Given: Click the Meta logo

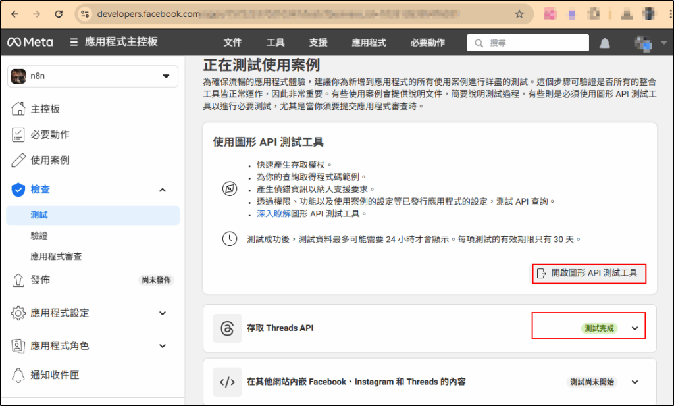Looking at the screenshot, I should (30, 42).
